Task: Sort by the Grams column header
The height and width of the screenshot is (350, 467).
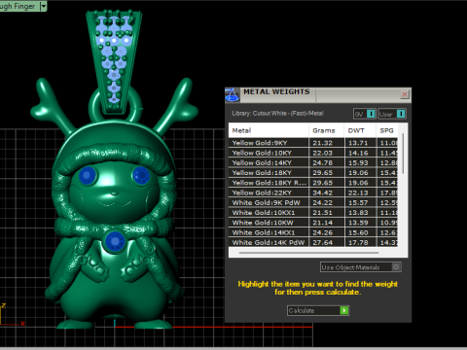Action: point(326,130)
